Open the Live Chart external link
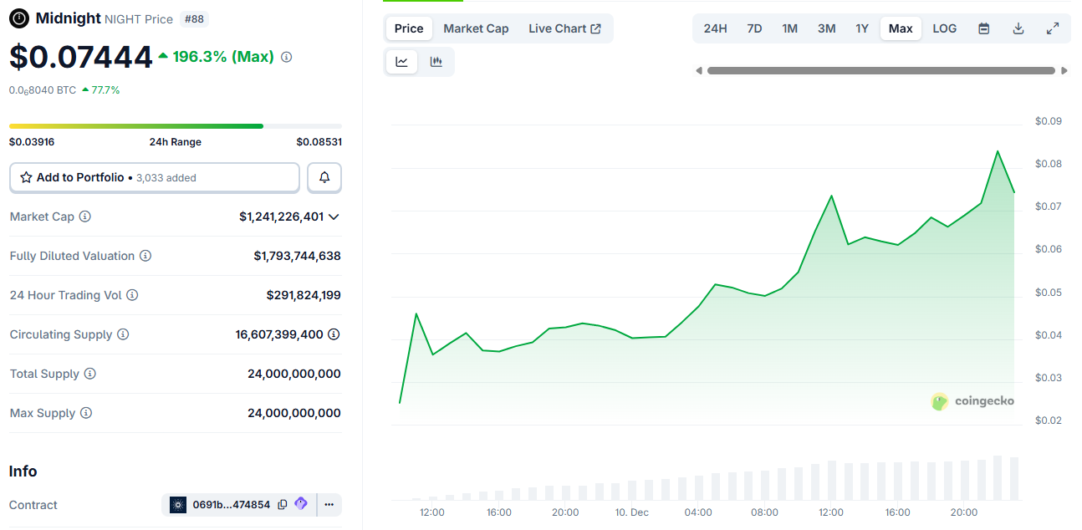Image resolution: width=1082 pixels, height=530 pixels. (x=565, y=28)
